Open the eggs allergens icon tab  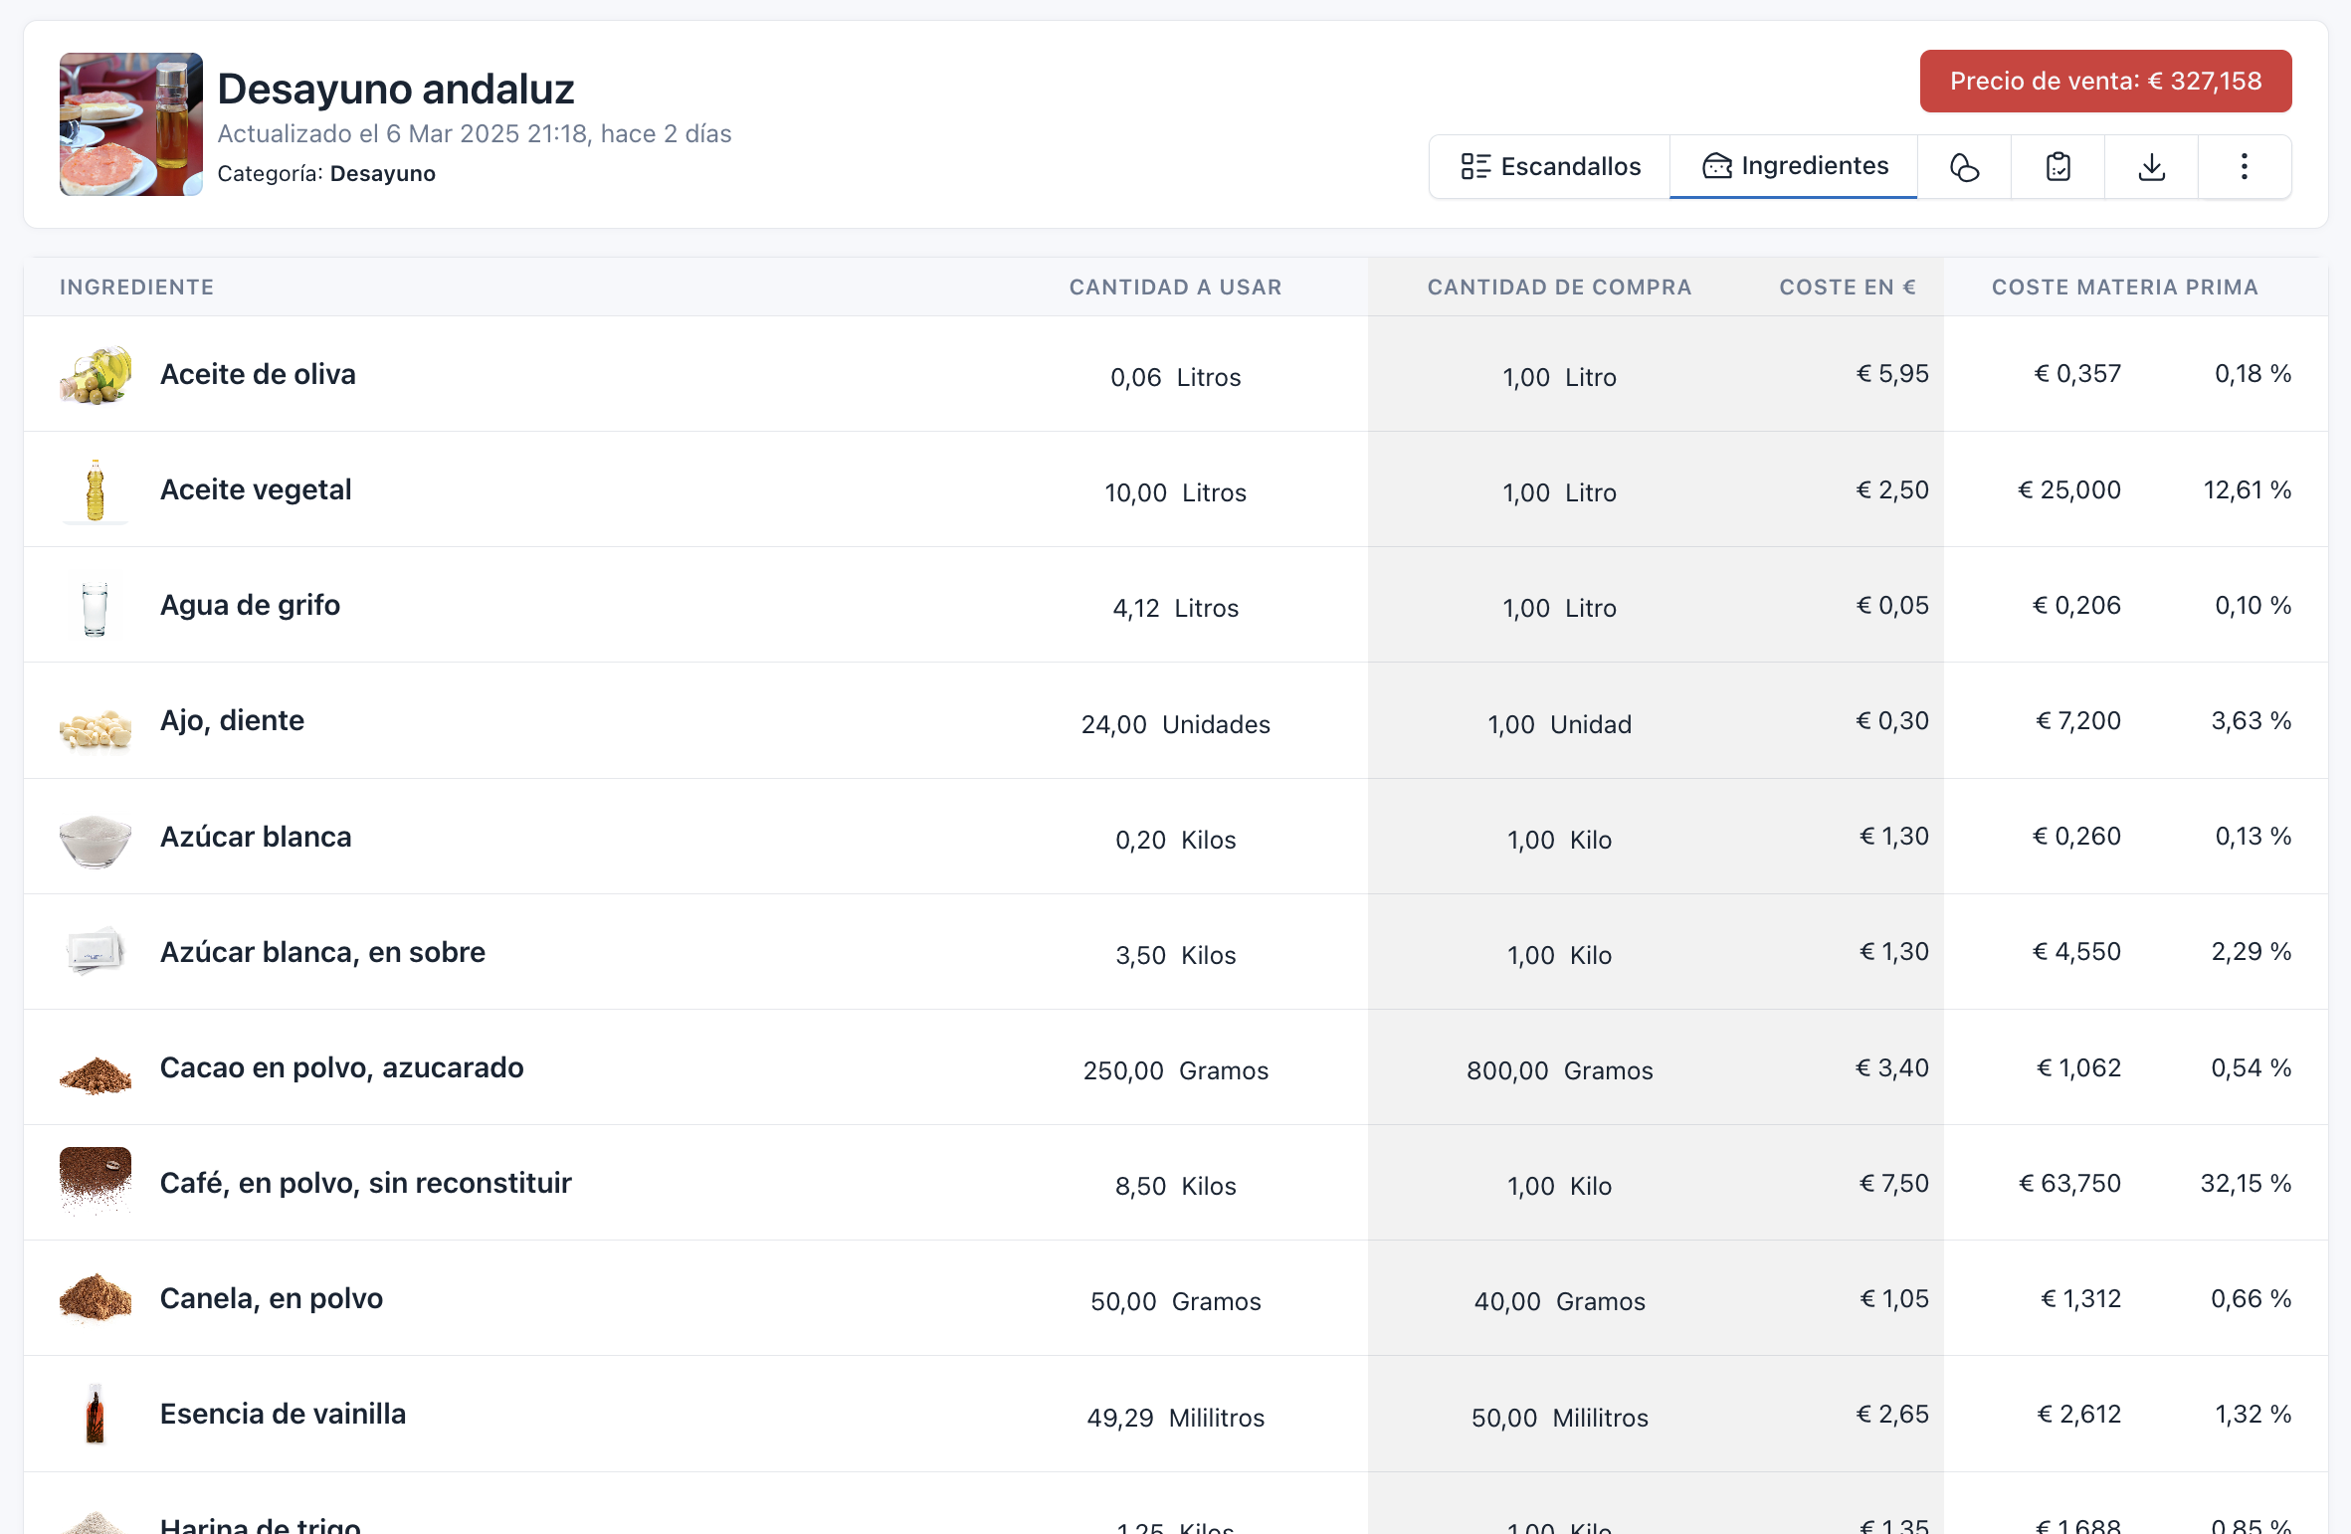tap(1964, 166)
